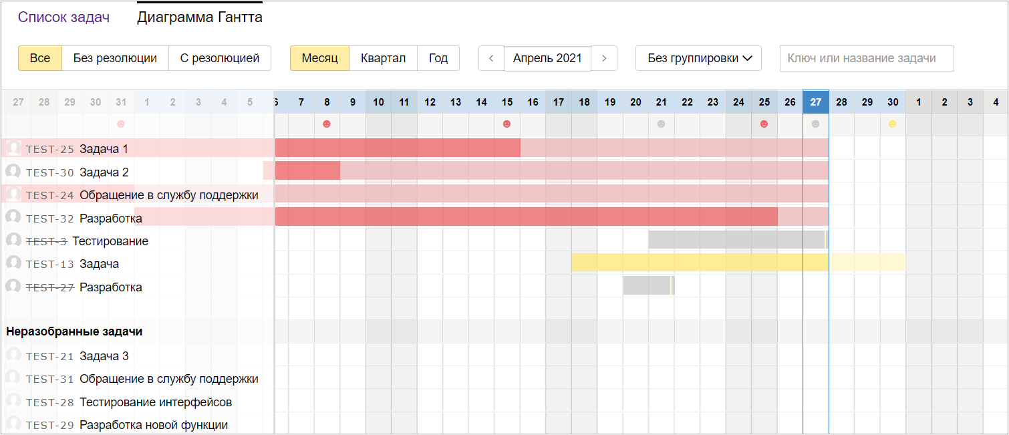Open the "Апрель 2021" month picker
The height and width of the screenshot is (435, 1009).
548,58
